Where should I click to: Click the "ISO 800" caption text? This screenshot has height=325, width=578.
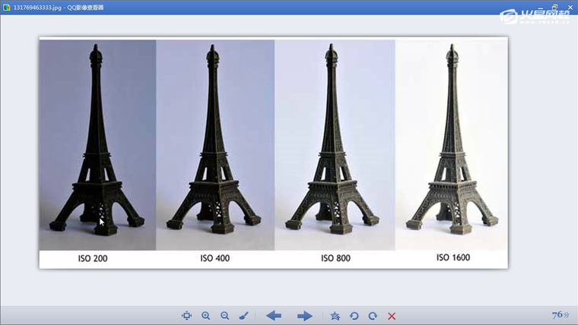coord(335,259)
